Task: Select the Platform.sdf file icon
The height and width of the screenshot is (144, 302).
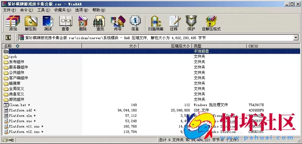Action: point(6,110)
